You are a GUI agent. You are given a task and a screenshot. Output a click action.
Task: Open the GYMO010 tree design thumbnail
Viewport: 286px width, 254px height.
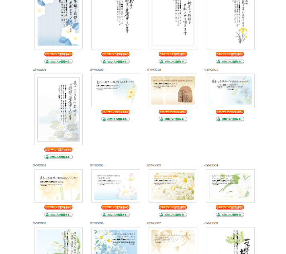173,90
